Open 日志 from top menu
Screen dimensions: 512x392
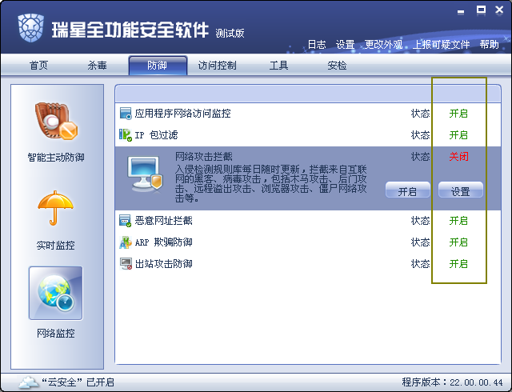(317, 44)
